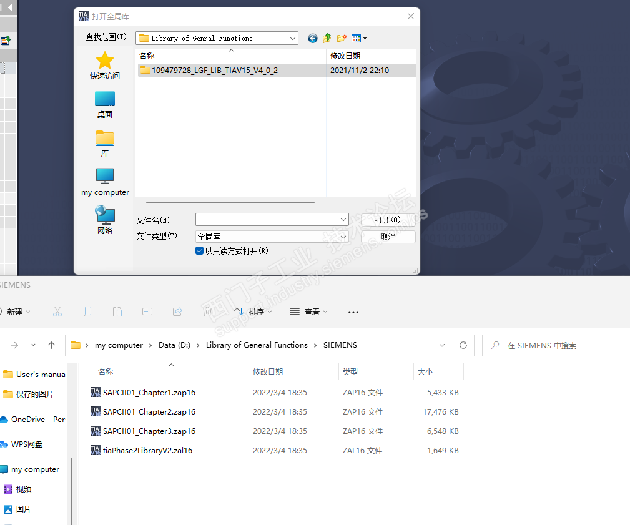Open the New (新建) menu in Explorer

(x=15, y=312)
